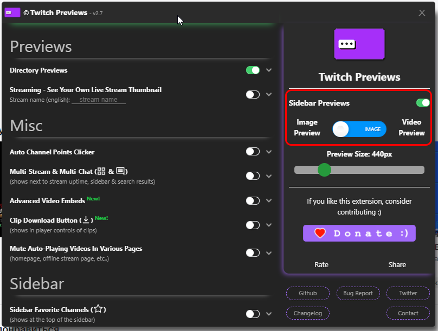This screenshot has width=438, height=331.
Task: Click the Share link
Action: (x=397, y=264)
